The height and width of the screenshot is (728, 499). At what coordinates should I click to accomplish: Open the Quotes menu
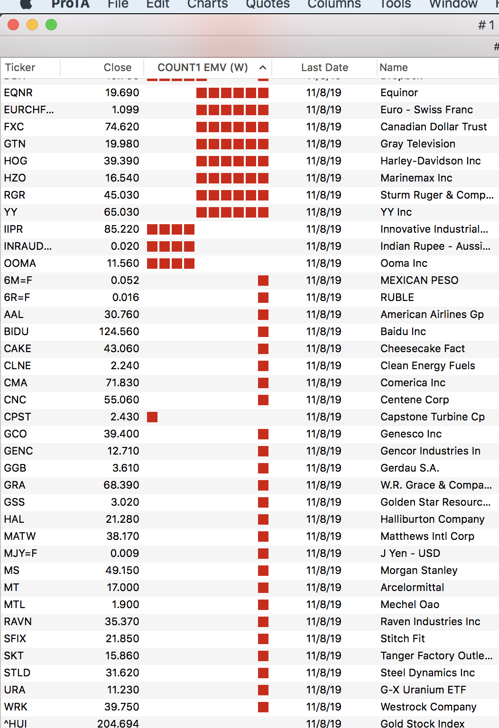[268, 4]
